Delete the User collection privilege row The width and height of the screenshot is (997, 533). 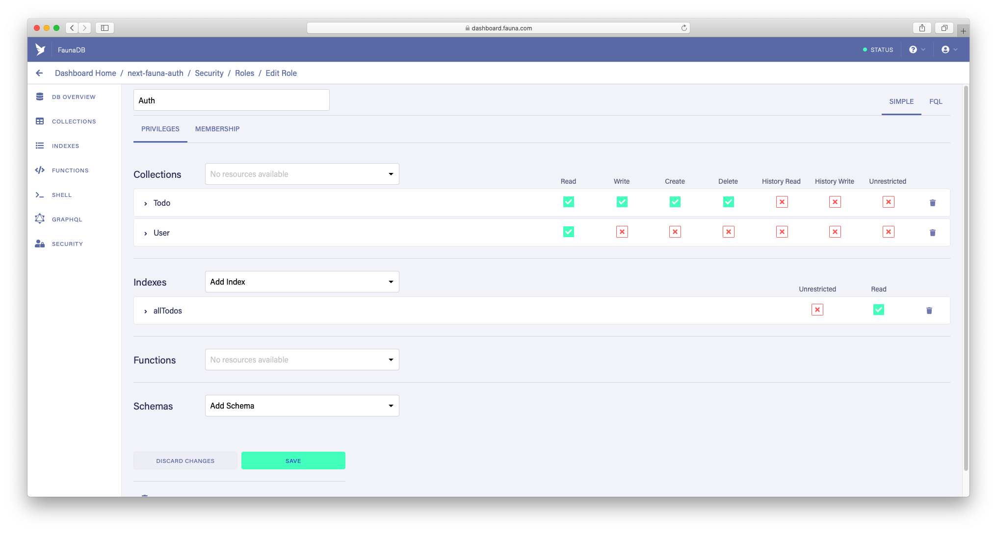pos(933,233)
